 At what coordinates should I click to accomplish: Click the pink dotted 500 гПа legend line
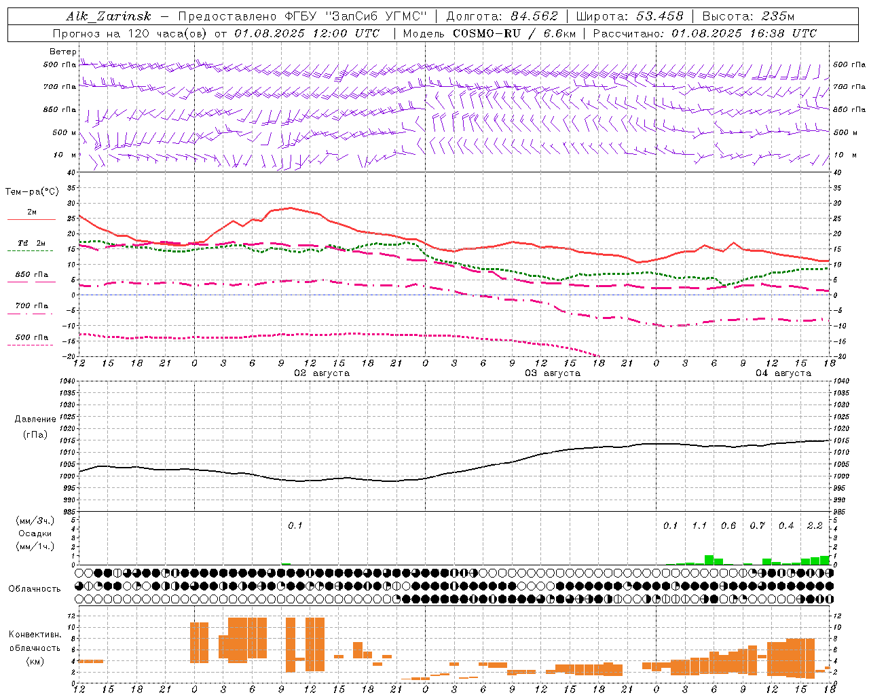click(31, 345)
